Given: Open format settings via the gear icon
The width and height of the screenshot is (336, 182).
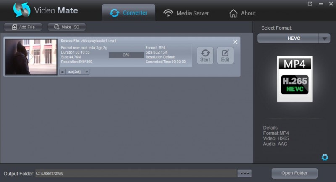Looking at the screenshot, I should click(x=325, y=157).
